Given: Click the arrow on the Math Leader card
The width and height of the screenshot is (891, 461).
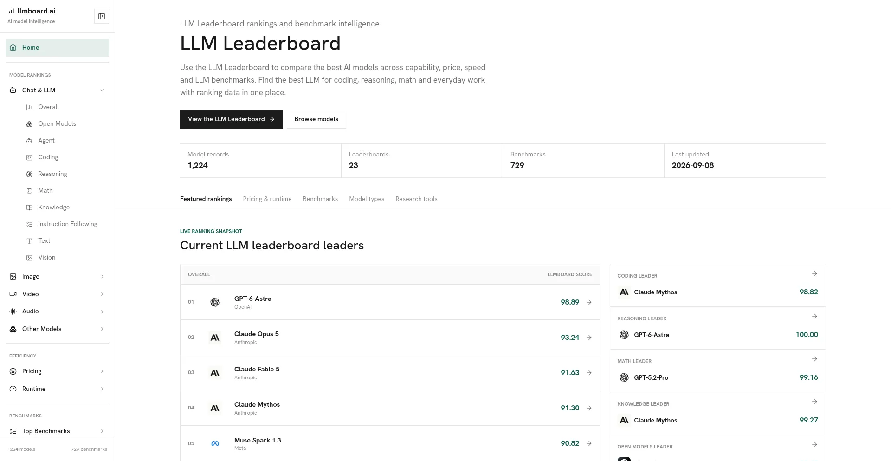Looking at the screenshot, I should (x=814, y=359).
